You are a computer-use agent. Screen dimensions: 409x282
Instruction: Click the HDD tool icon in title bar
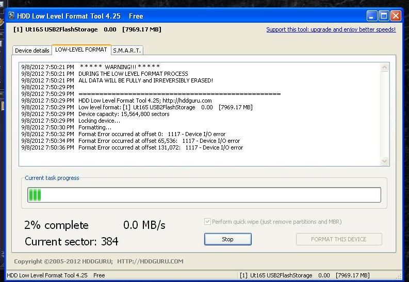(10, 16)
